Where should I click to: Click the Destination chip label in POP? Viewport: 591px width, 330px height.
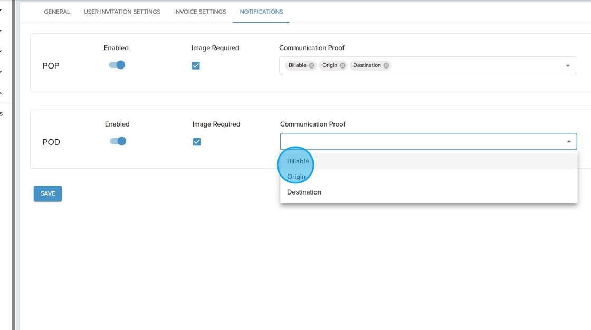pyautogui.click(x=367, y=65)
